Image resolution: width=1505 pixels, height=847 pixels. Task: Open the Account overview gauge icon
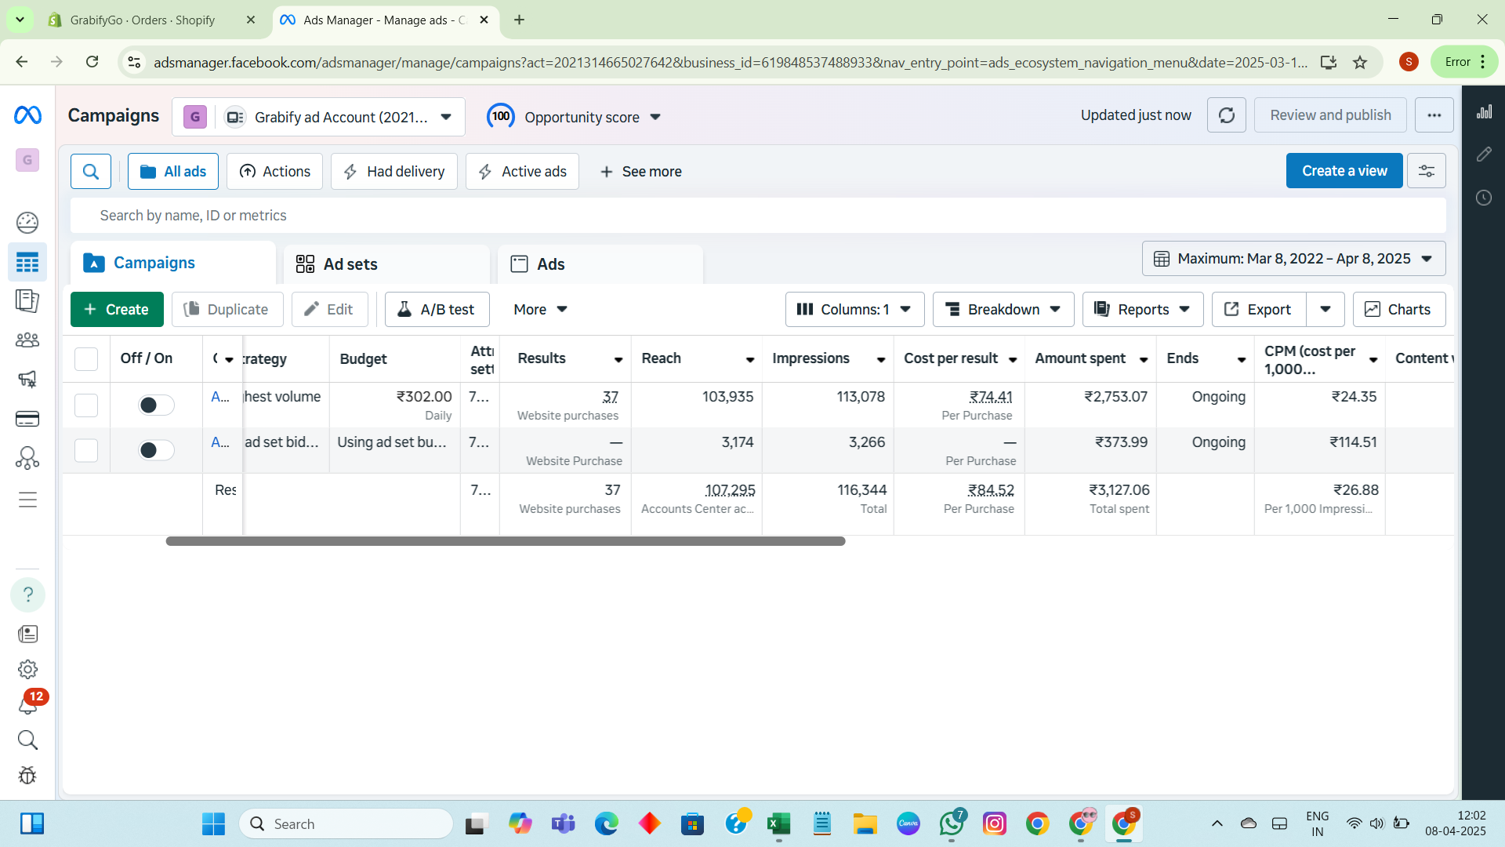coord(27,223)
